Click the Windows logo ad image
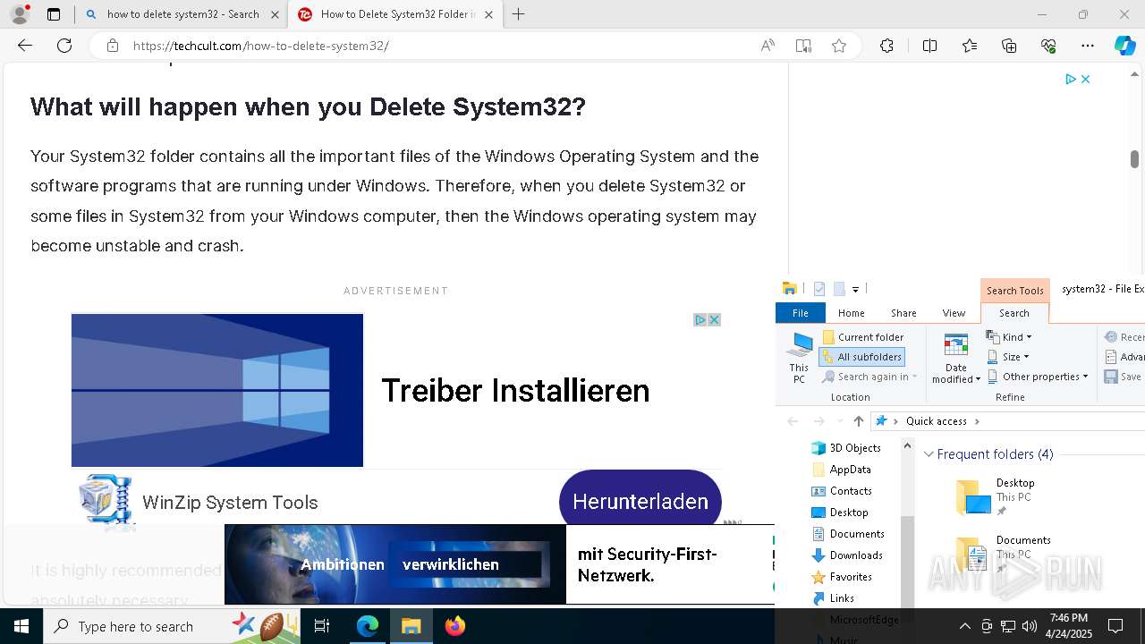The width and height of the screenshot is (1145, 644). 217,390
